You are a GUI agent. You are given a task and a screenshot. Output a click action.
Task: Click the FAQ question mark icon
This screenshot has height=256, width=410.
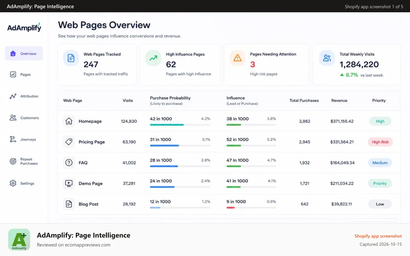click(69, 163)
